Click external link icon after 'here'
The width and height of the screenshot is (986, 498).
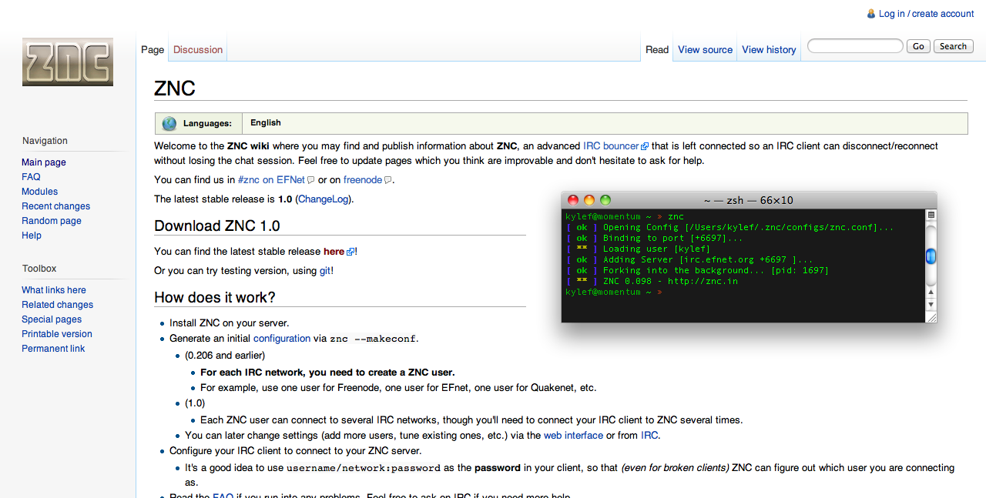tap(350, 252)
